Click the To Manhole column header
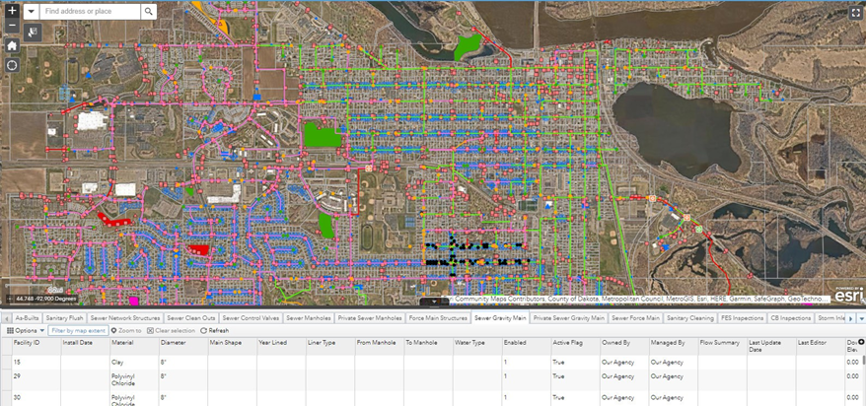 coord(429,346)
